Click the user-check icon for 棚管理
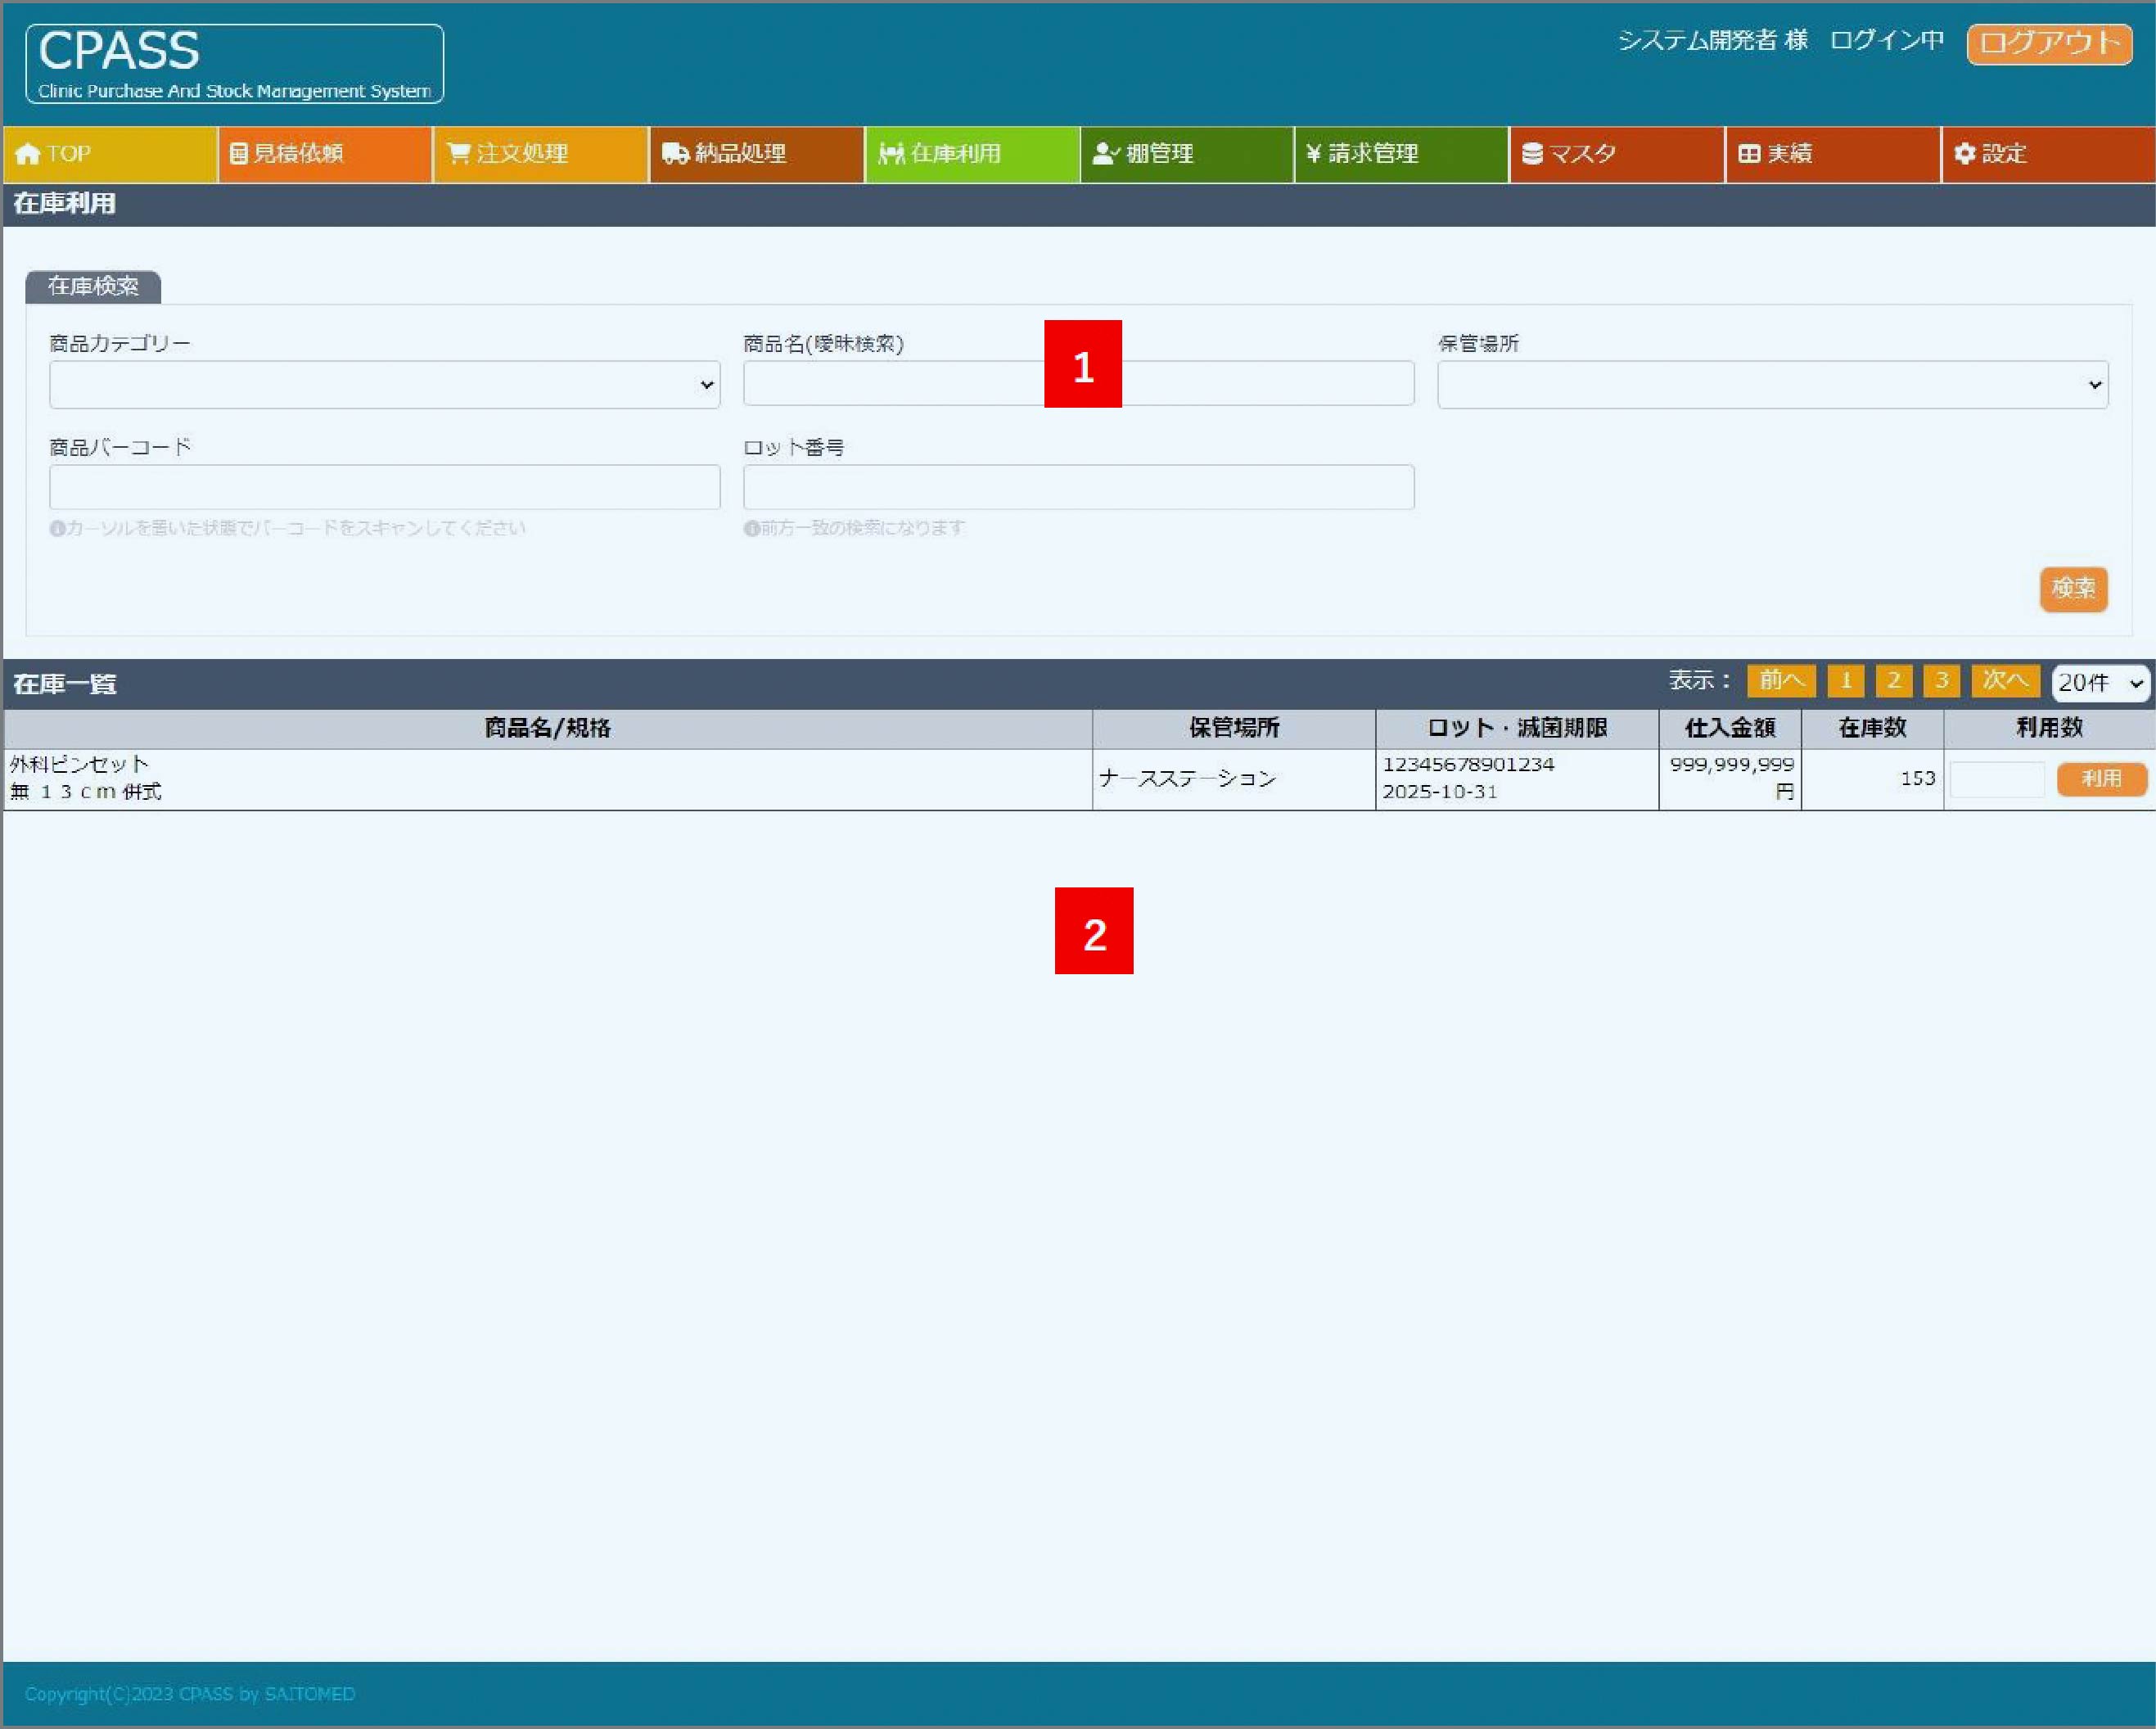The height and width of the screenshot is (1729, 2156). click(x=1105, y=154)
